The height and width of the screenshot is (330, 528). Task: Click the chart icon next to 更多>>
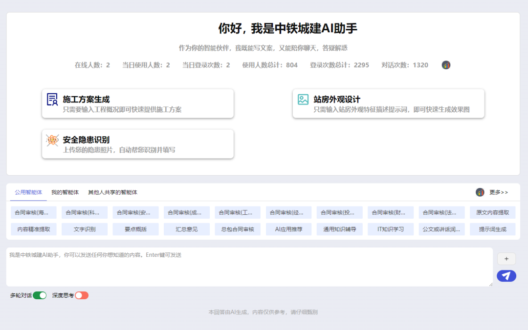click(480, 192)
